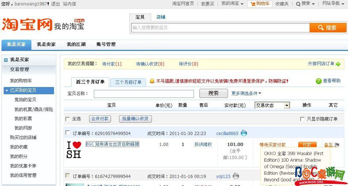Open seller cecilia8865 profile link
Viewport: 348px width, 186px height.
coord(227,133)
